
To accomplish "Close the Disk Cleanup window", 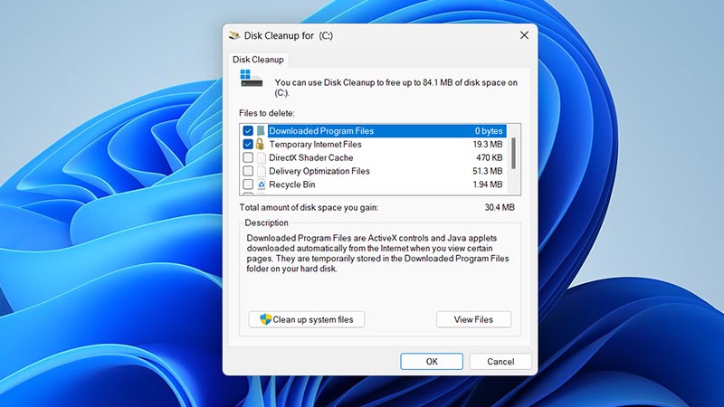I will coord(524,35).
